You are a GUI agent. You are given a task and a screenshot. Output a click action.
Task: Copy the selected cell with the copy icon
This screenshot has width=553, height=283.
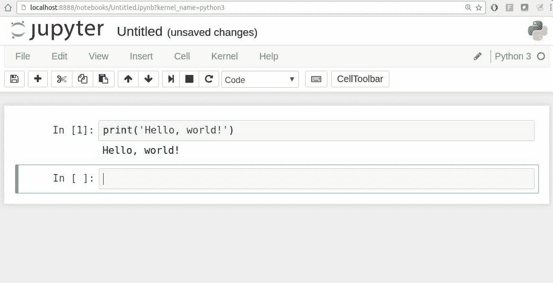pos(83,79)
